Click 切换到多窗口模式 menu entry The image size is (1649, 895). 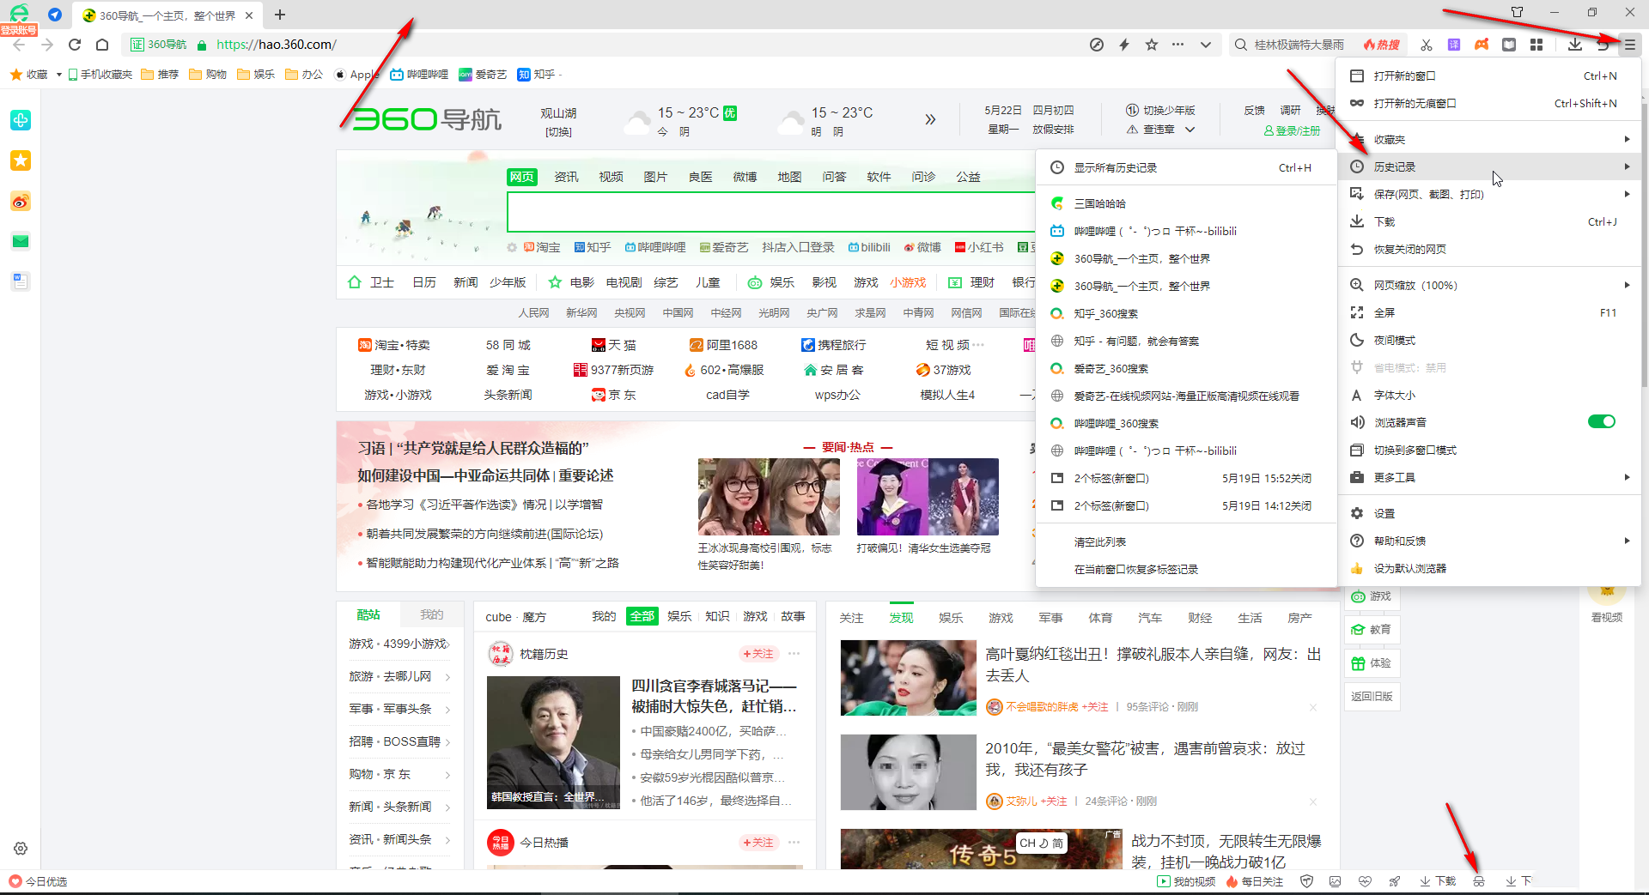(1489, 450)
